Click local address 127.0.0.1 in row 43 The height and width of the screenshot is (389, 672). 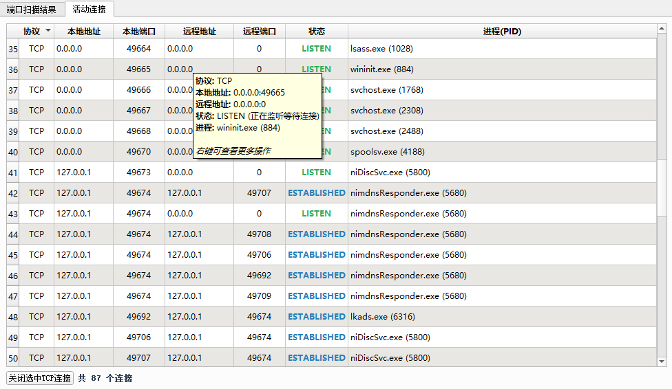coord(83,214)
